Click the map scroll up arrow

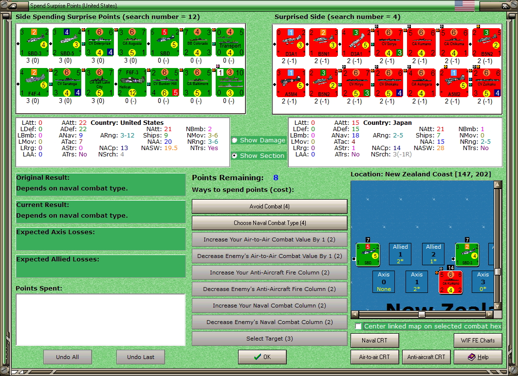(x=498, y=185)
